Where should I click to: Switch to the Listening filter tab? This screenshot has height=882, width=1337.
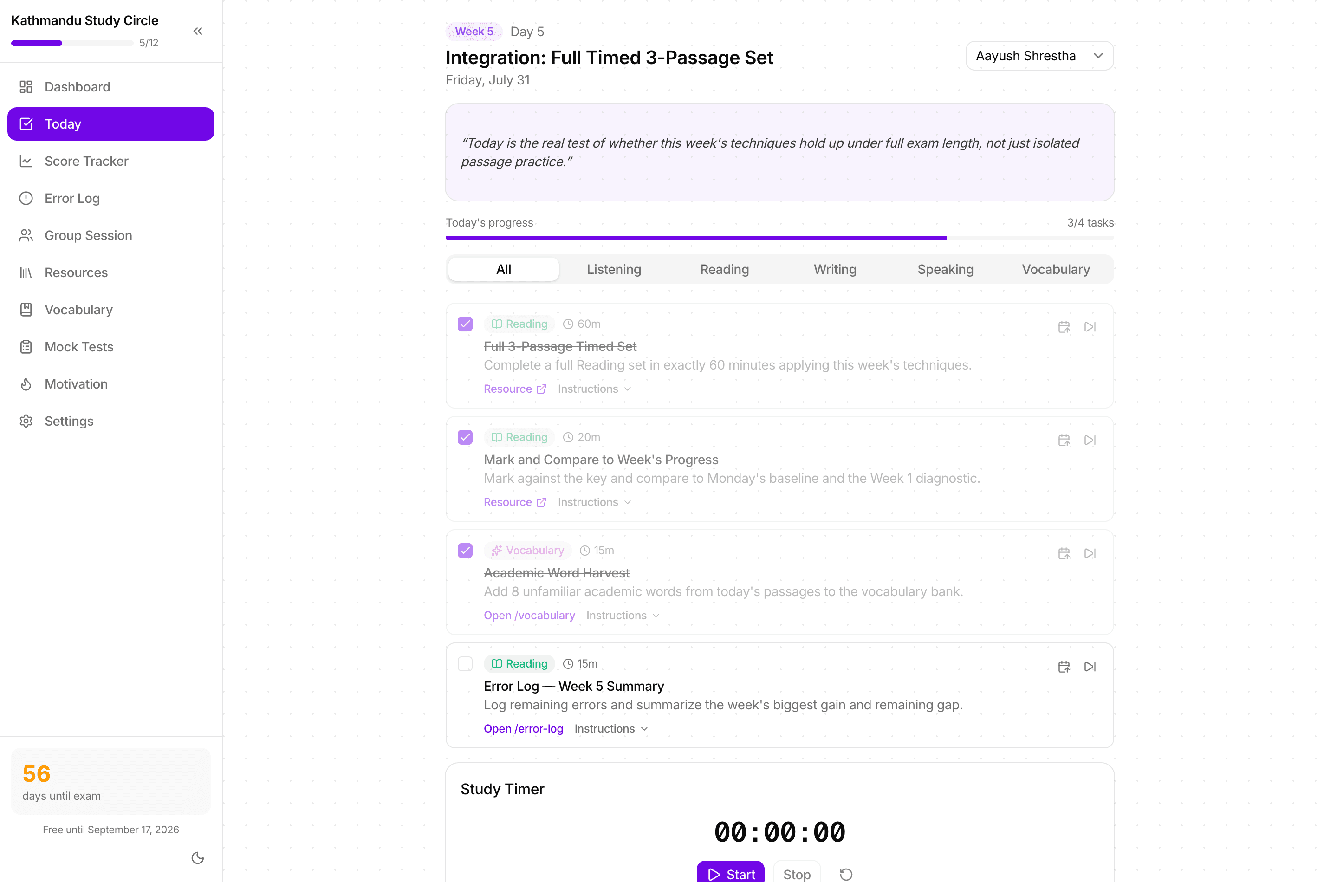click(x=614, y=269)
